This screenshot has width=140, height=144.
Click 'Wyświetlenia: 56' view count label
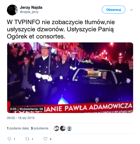(x=31, y=109)
